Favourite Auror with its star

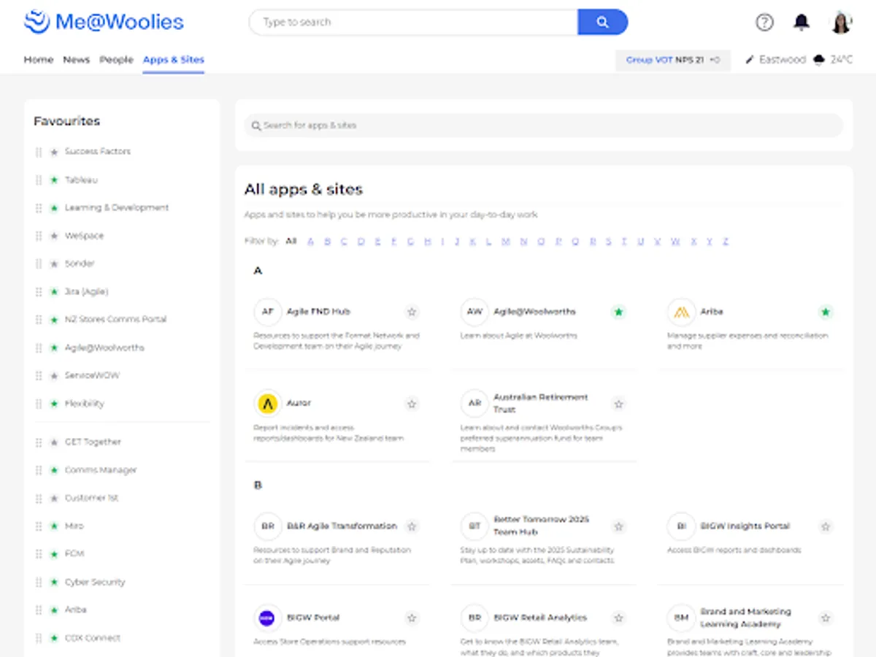pyautogui.click(x=412, y=403)
